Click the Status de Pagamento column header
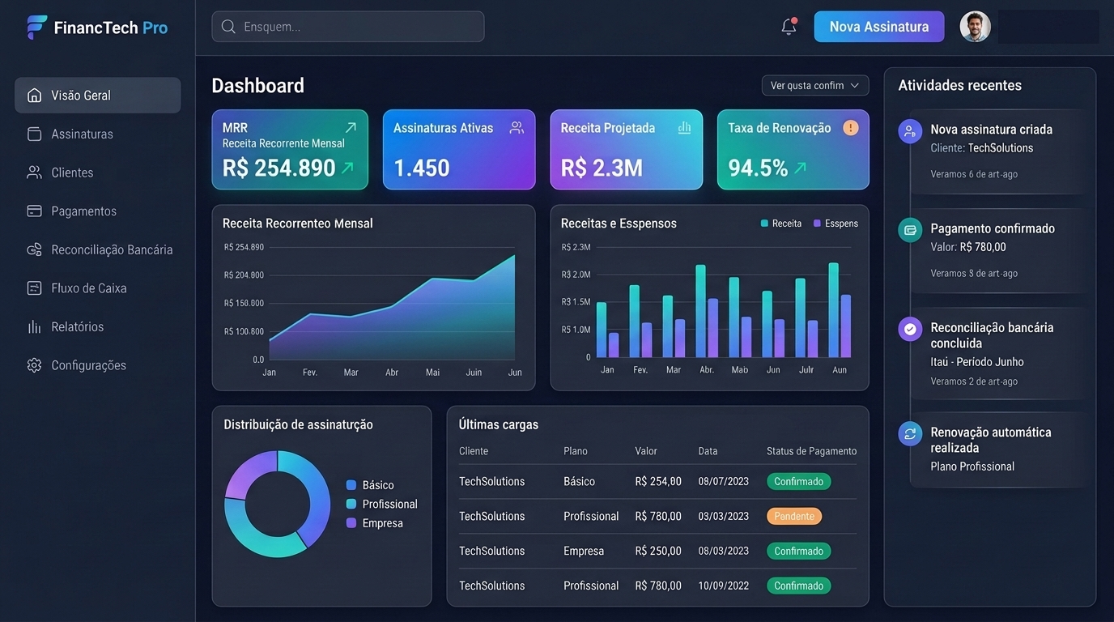This screenshot has height=622, width=1114. [811, 451]
